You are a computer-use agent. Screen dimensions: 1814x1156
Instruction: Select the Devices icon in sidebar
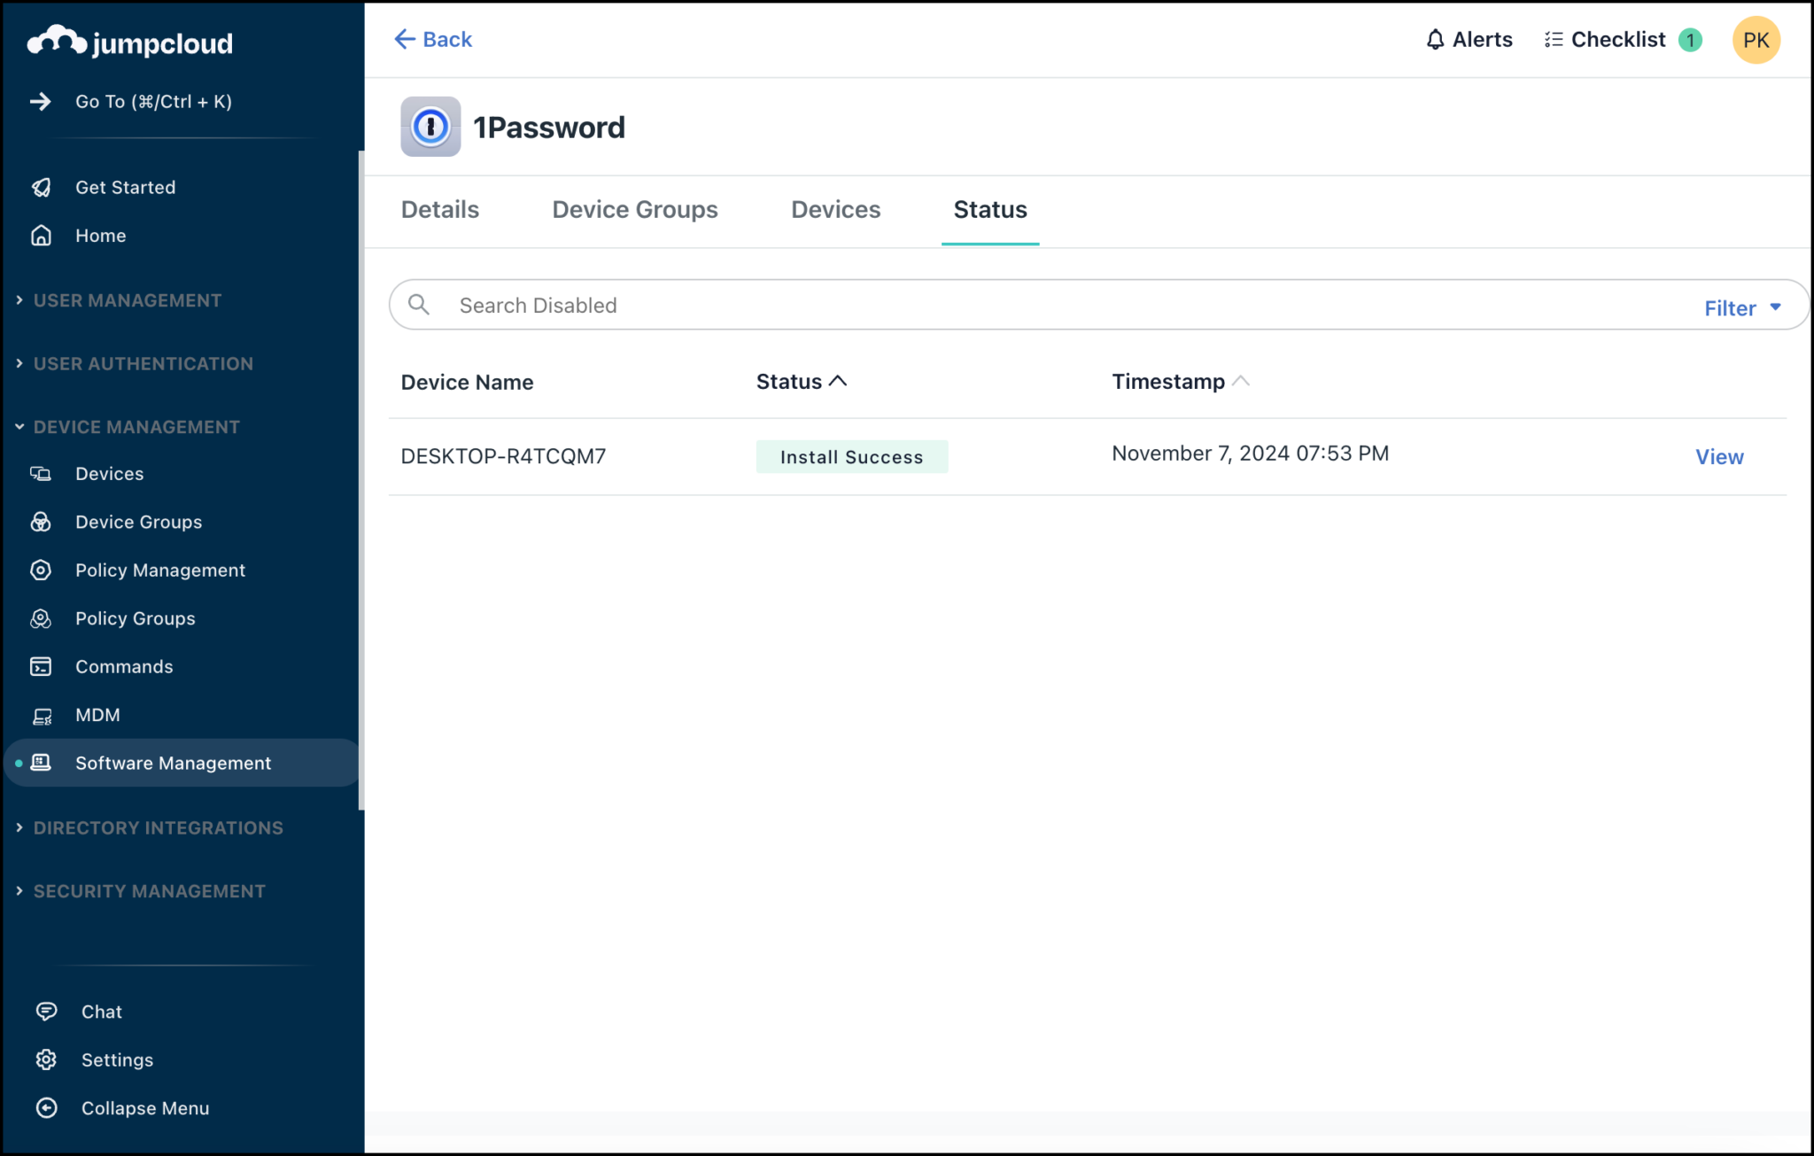coord(41,473)
